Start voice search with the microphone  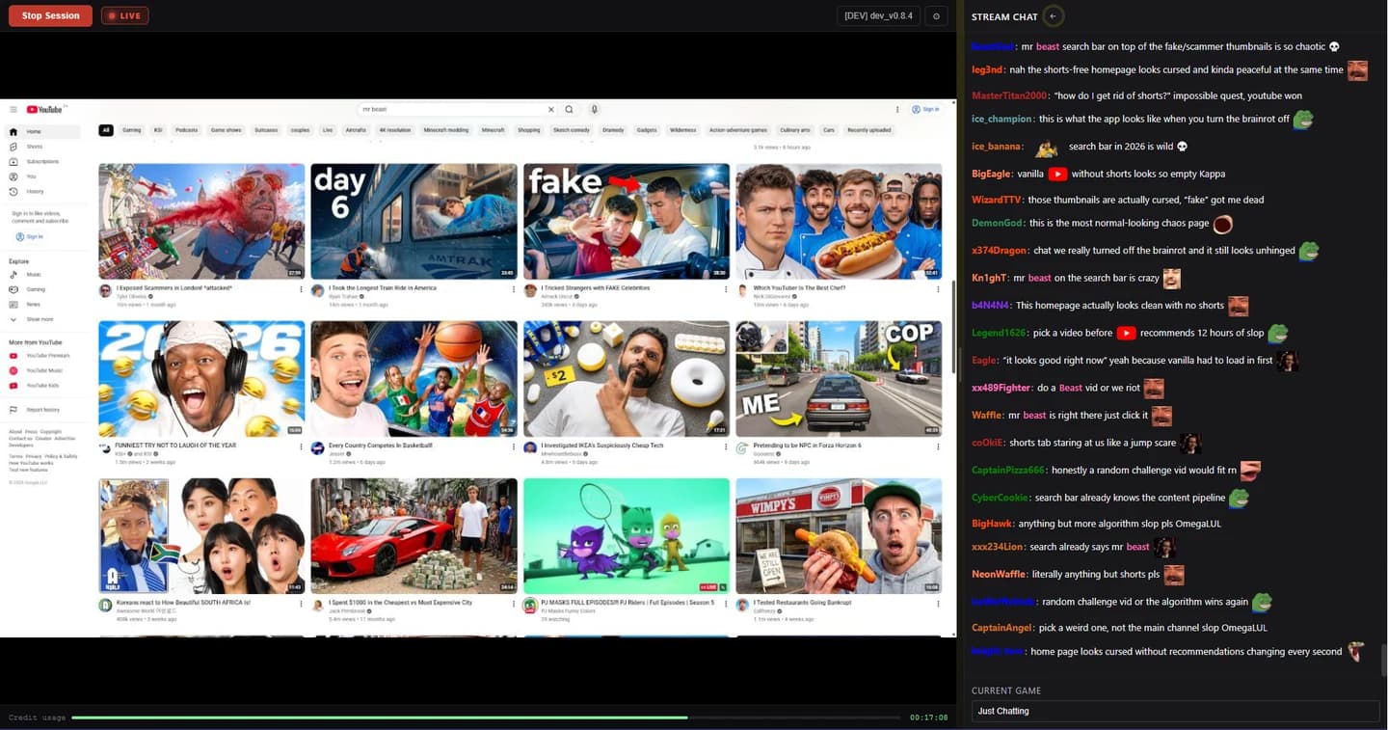coord(595,110)
